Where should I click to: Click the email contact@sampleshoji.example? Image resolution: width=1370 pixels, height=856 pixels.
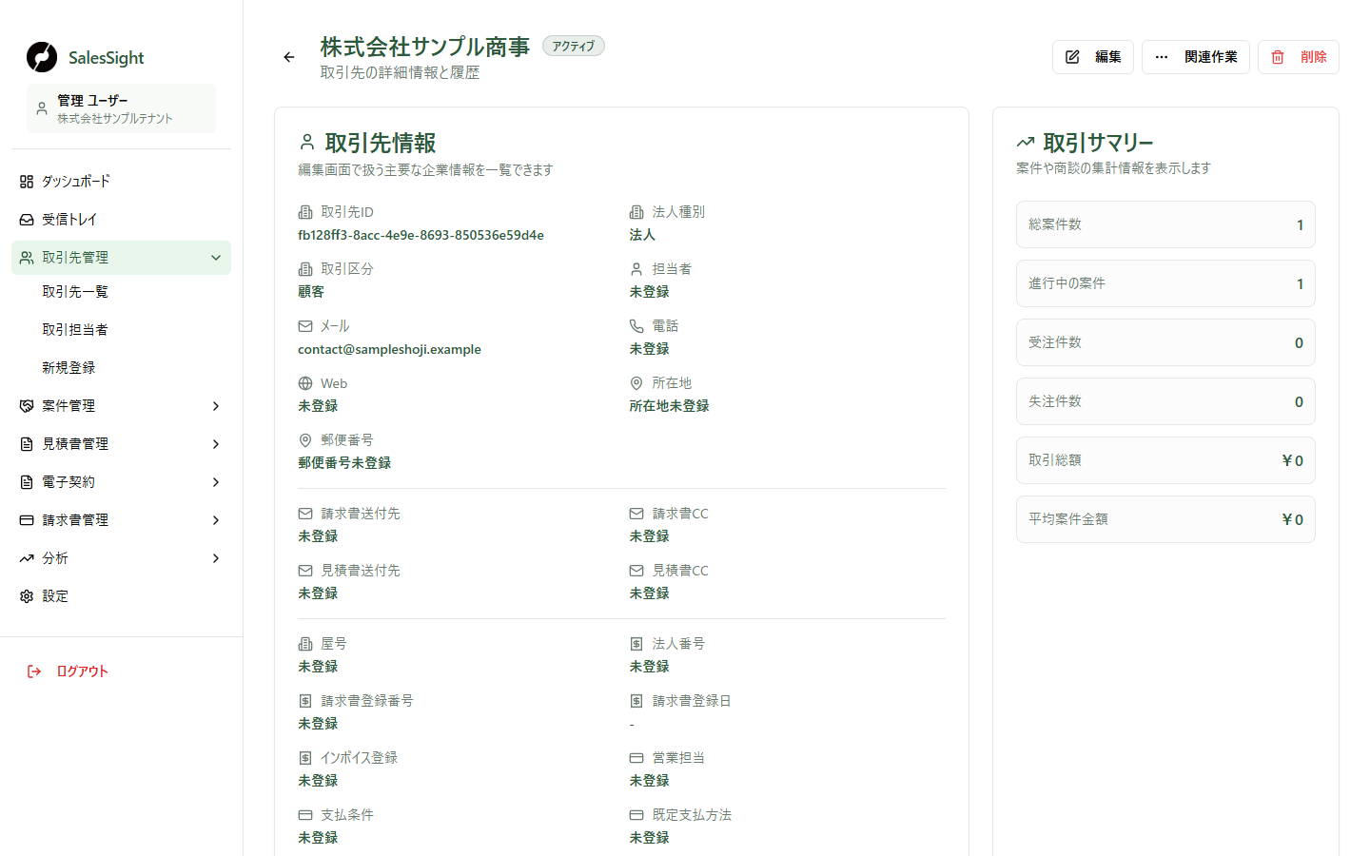click(389, 349)
